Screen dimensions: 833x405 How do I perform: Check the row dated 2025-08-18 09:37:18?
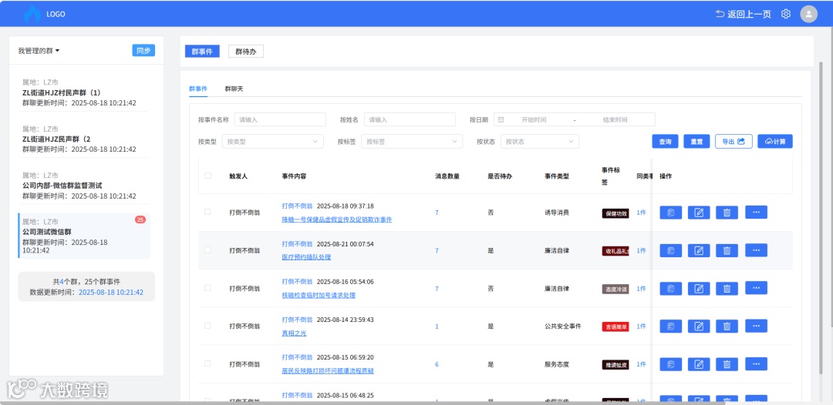pyautogui.click(x=207, y=212)
